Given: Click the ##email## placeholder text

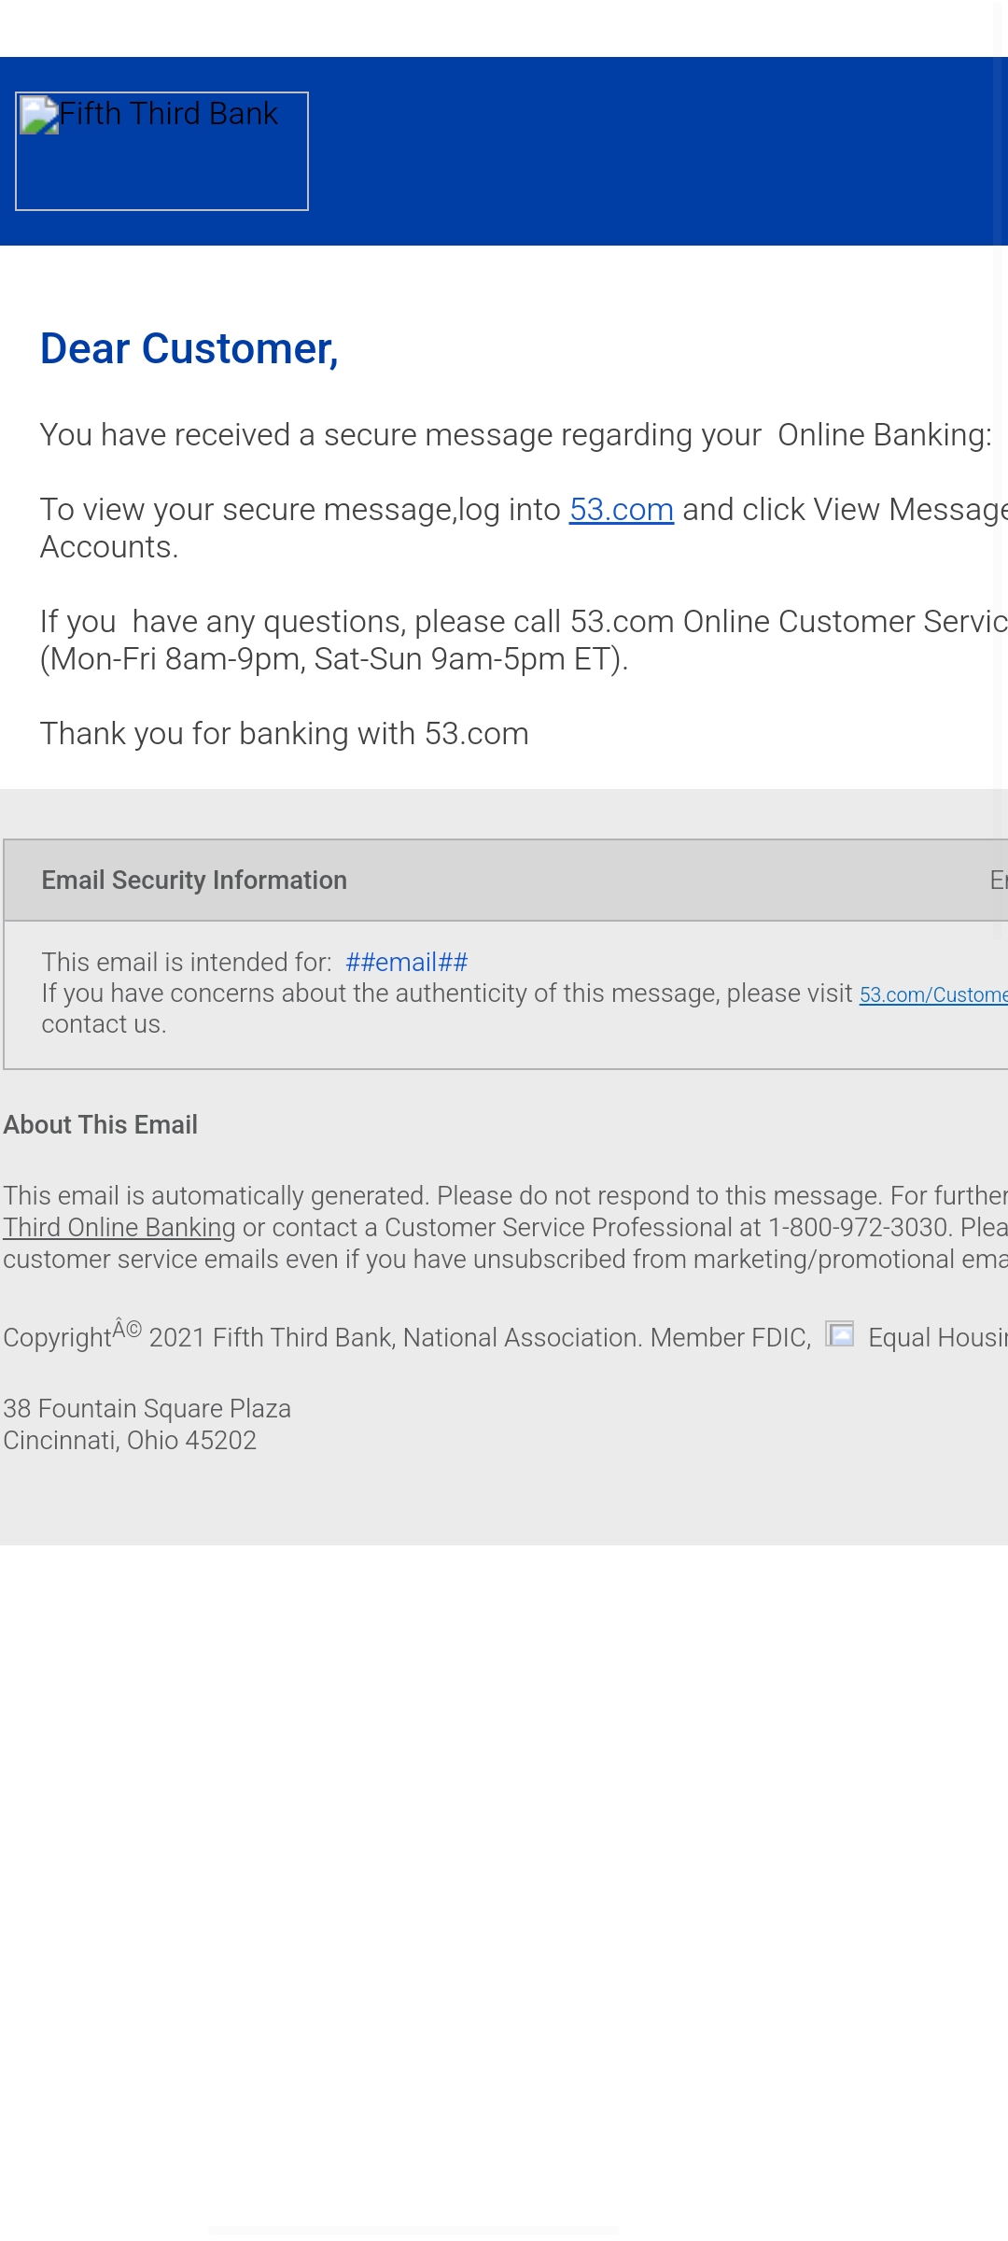Looking at the screenshot, I should pyautogui.click(x=406, y=963).
